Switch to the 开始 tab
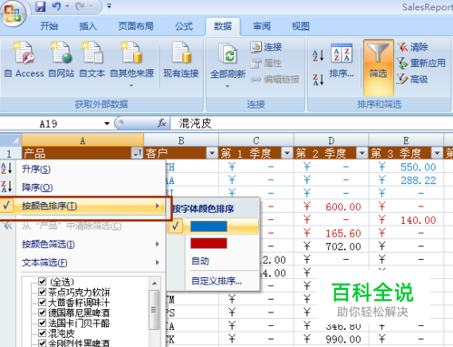This screenshot has width=453, height=347. 49,26
